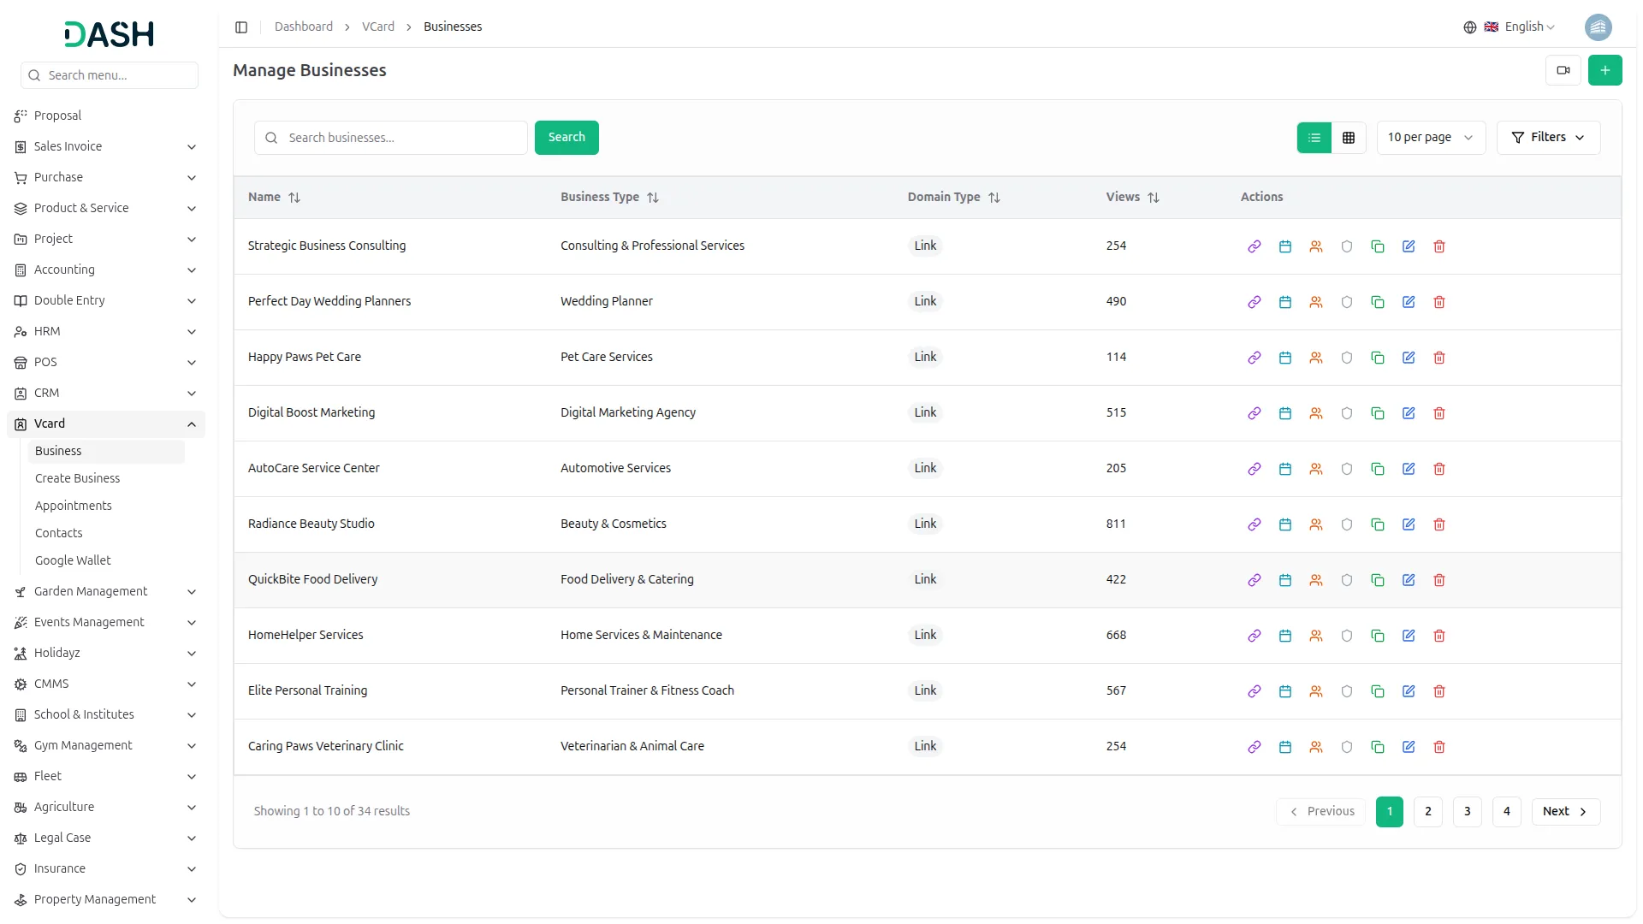Expand the Sales Invoice menu
Image resolution: width=1643 pixels, height=924 pixels.
tap(106, 147)
